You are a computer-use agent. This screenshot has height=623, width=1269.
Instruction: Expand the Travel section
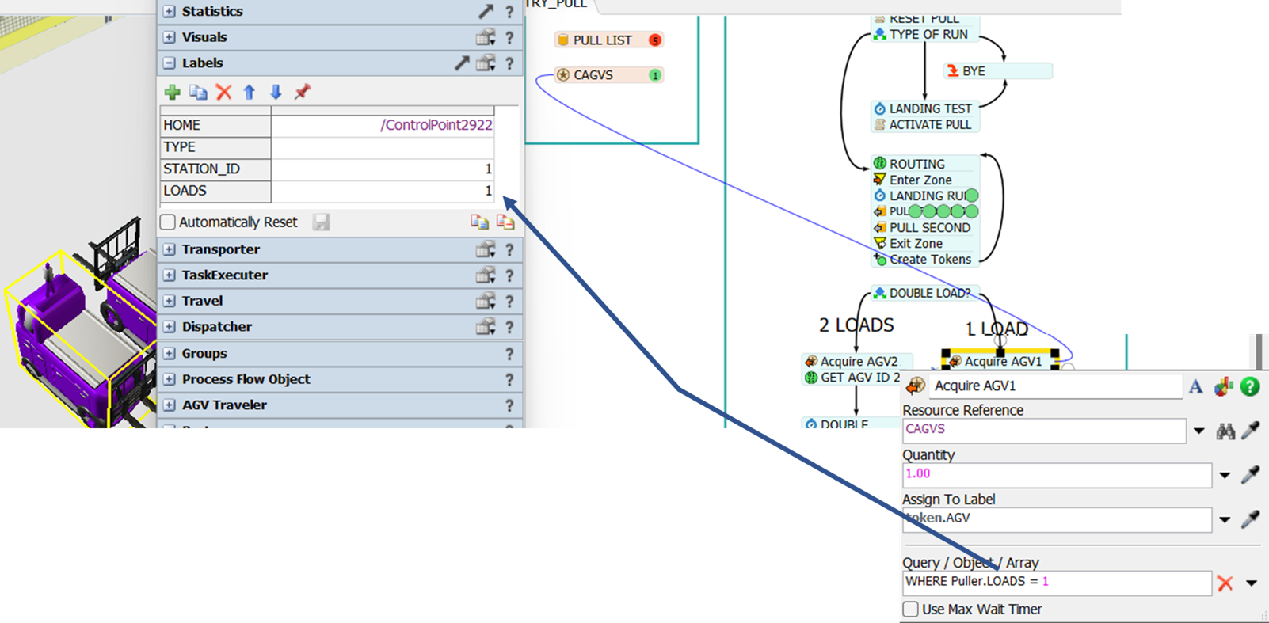169,301
